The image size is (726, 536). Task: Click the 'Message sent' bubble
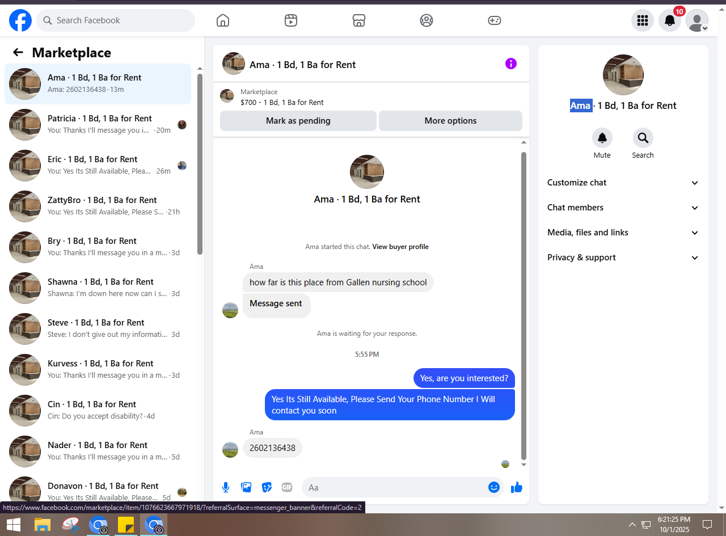coord(276,305)
